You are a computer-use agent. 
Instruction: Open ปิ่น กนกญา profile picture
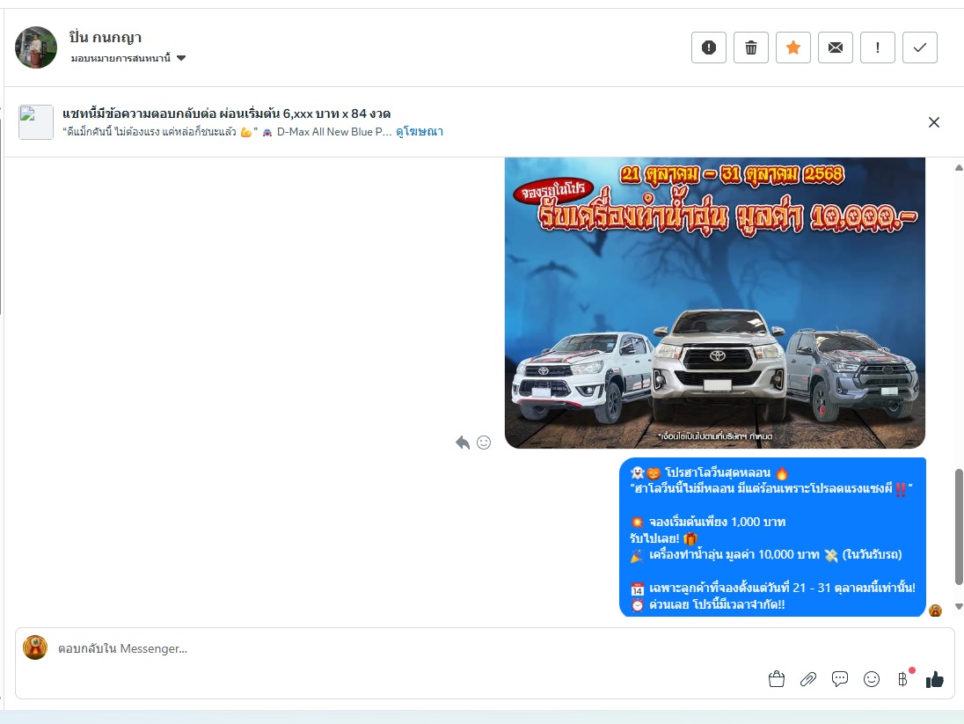36,48
